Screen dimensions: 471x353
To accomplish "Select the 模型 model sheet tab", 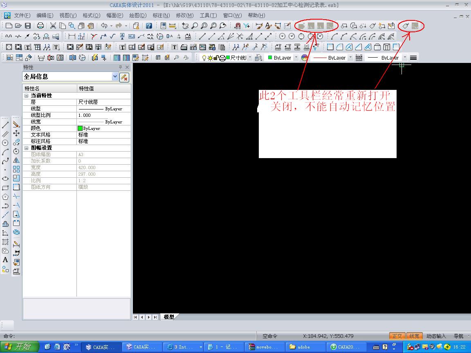I will pos(169,317).
